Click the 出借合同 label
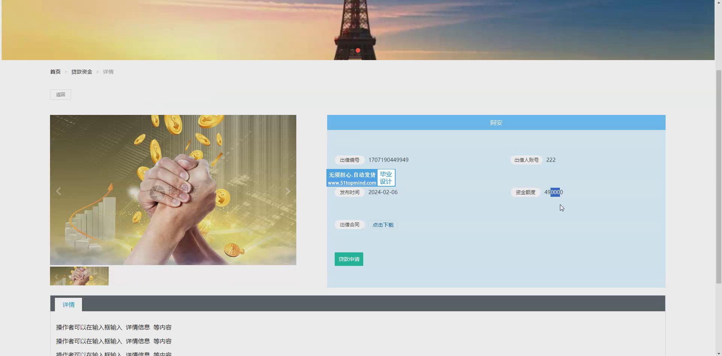The width and height of the screenshot is (722, 356). click(350, 225)
